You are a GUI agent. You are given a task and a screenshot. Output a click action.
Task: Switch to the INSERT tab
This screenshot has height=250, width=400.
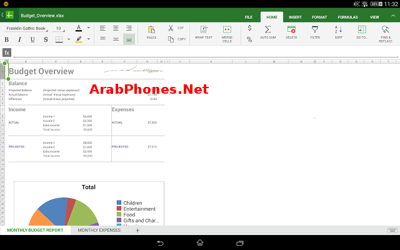[x=295, y=17]
